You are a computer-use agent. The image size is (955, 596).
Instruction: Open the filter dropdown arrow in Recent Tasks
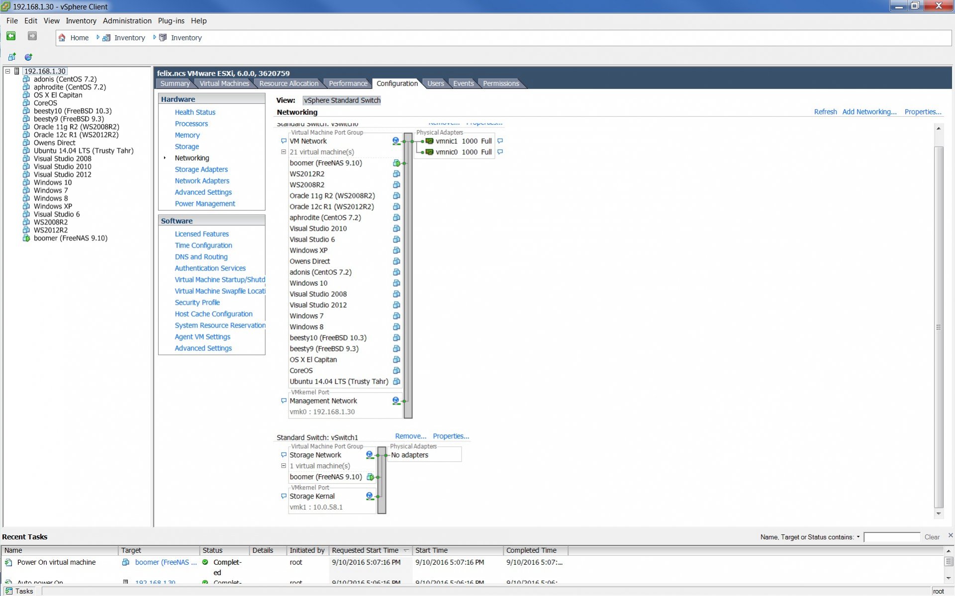point(858,537)
